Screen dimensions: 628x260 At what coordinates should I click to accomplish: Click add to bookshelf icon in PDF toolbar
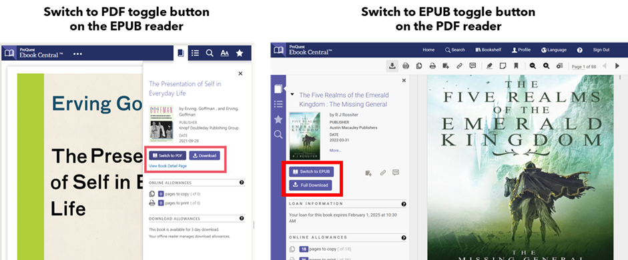click(445, 66)
